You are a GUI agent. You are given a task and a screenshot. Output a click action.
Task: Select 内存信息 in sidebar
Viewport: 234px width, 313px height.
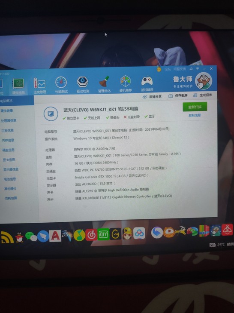tap(8, 140)
